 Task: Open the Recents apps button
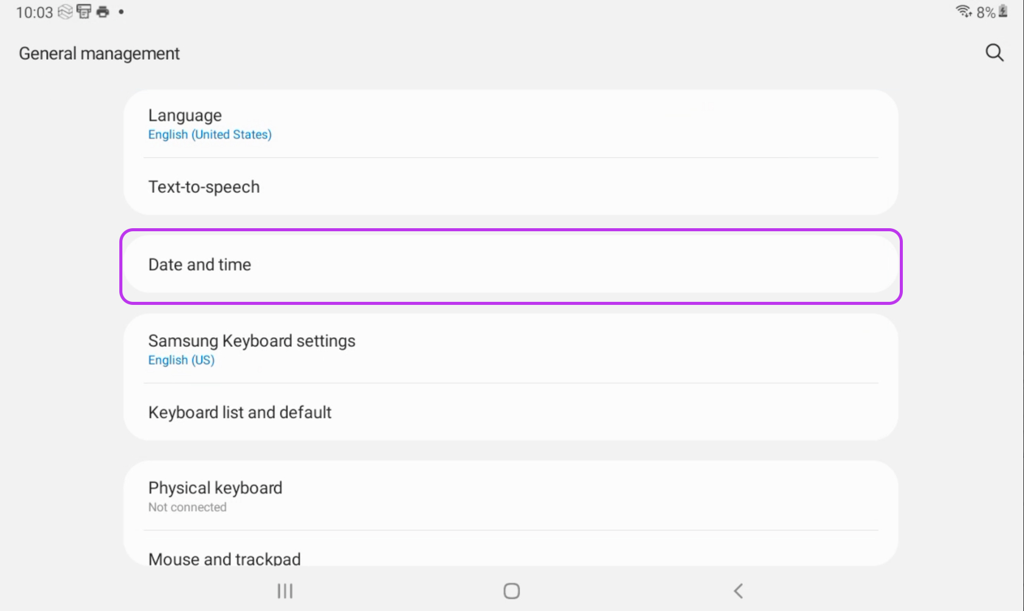(x=285, y=591)
